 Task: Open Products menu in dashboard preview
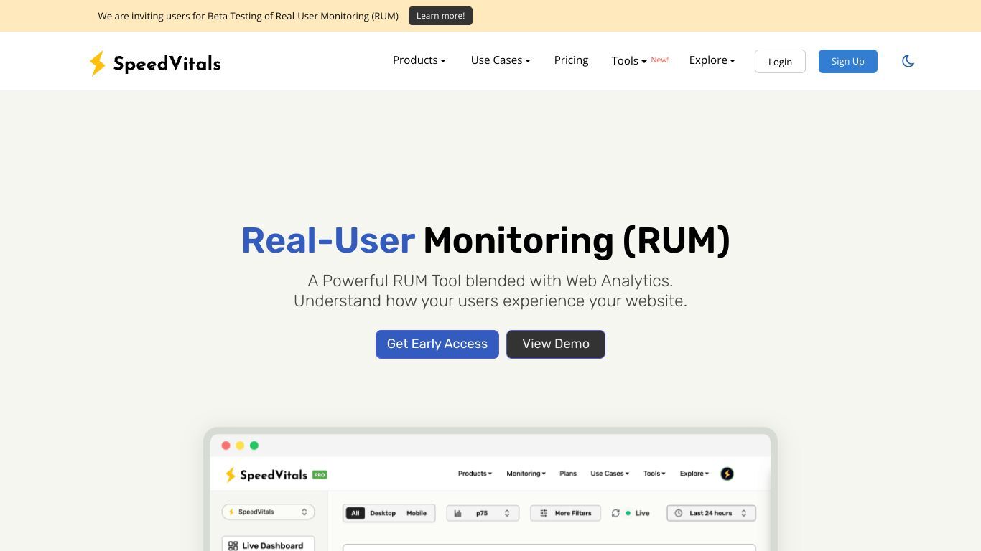click(475, 474)
